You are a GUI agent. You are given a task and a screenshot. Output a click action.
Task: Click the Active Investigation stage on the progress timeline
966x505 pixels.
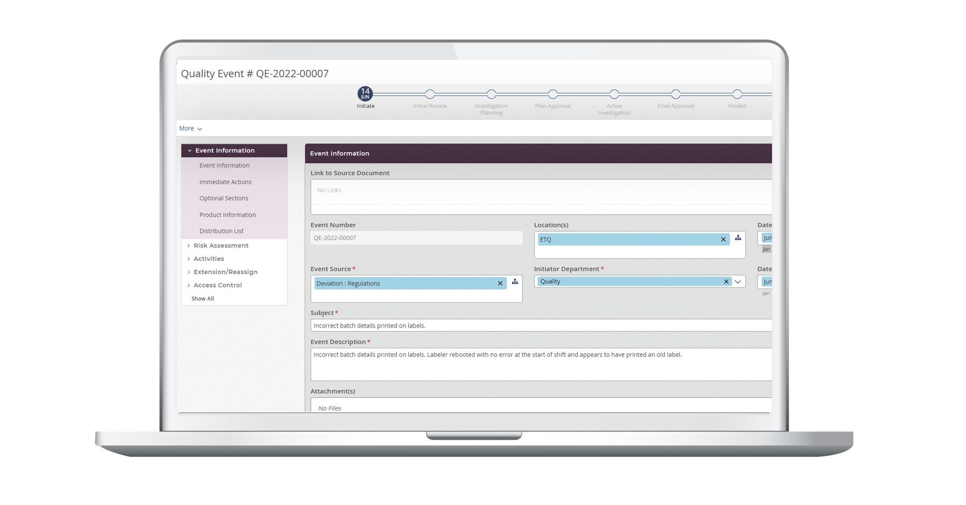coord(614,95)
